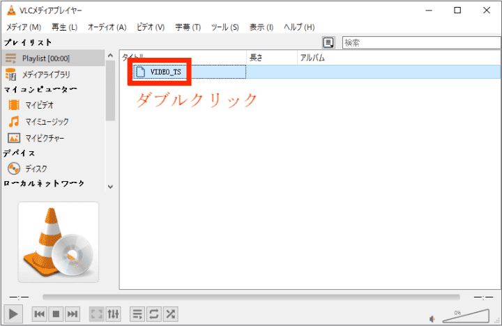Toggle shuffle random playback
Screen dimensions: 502x326
pyautogui.click(x=171, y=314)
